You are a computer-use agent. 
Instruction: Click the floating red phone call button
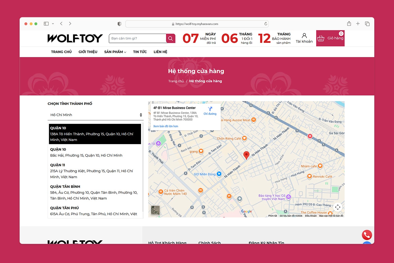[367, 235]
